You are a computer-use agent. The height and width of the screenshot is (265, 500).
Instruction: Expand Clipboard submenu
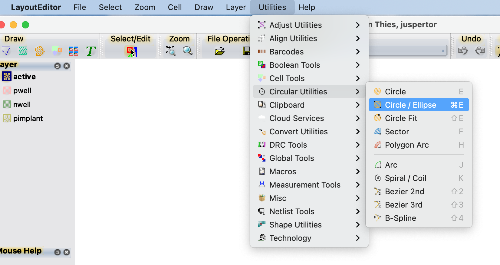[x=309, y=105]
